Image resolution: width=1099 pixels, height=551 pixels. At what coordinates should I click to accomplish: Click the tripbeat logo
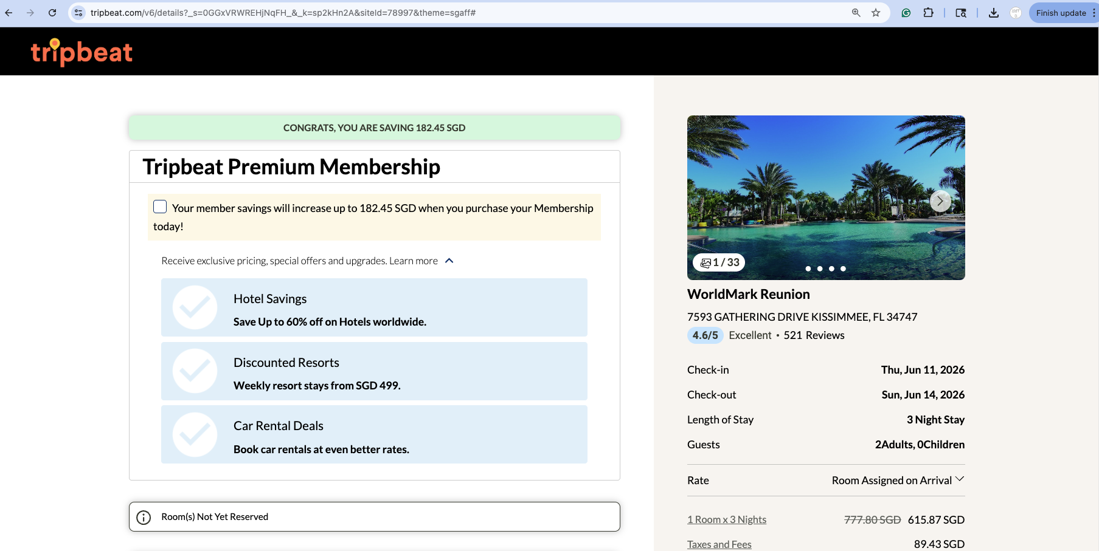(81, 52)
